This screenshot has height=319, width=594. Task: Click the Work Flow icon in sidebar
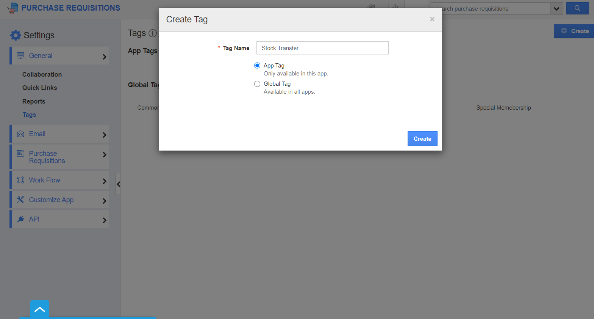(x=20, y=180)
